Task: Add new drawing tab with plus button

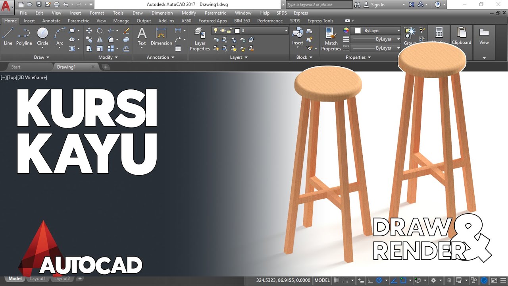Action: point(106,67)
